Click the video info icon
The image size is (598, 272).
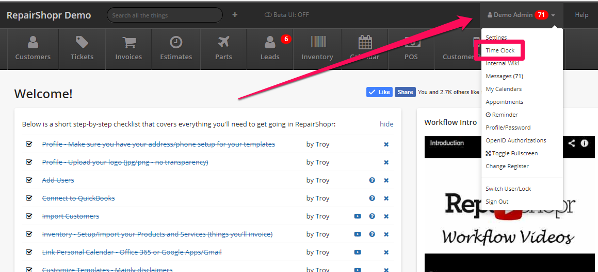584,143
